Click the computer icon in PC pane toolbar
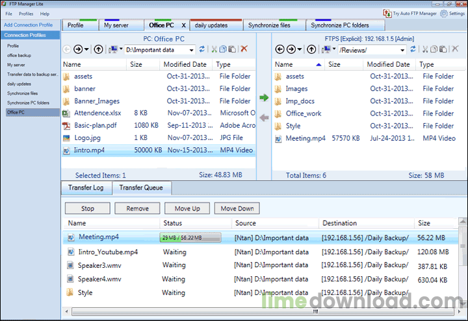The width and height of the screenshot is (468, 321). coord(113,49)
